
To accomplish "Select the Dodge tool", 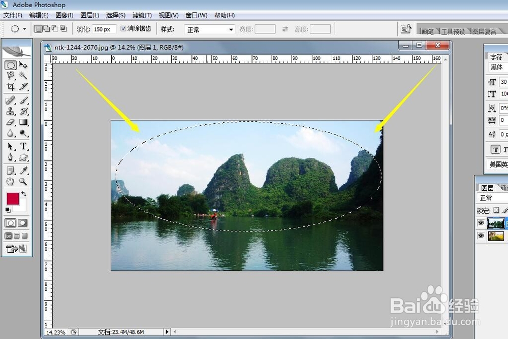I will 23,133.
